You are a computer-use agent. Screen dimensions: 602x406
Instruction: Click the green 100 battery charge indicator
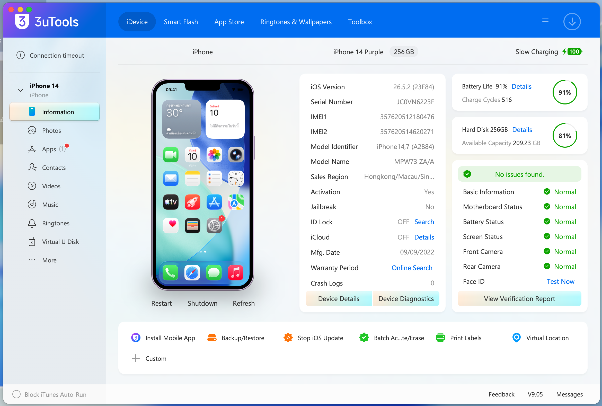pyautogui.click(x=574, y=51)
